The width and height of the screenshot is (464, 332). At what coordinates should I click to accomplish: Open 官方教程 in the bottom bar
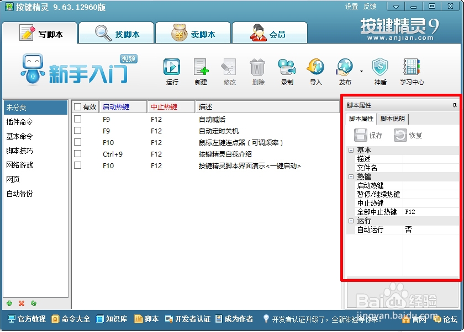(x=27, y=319)
